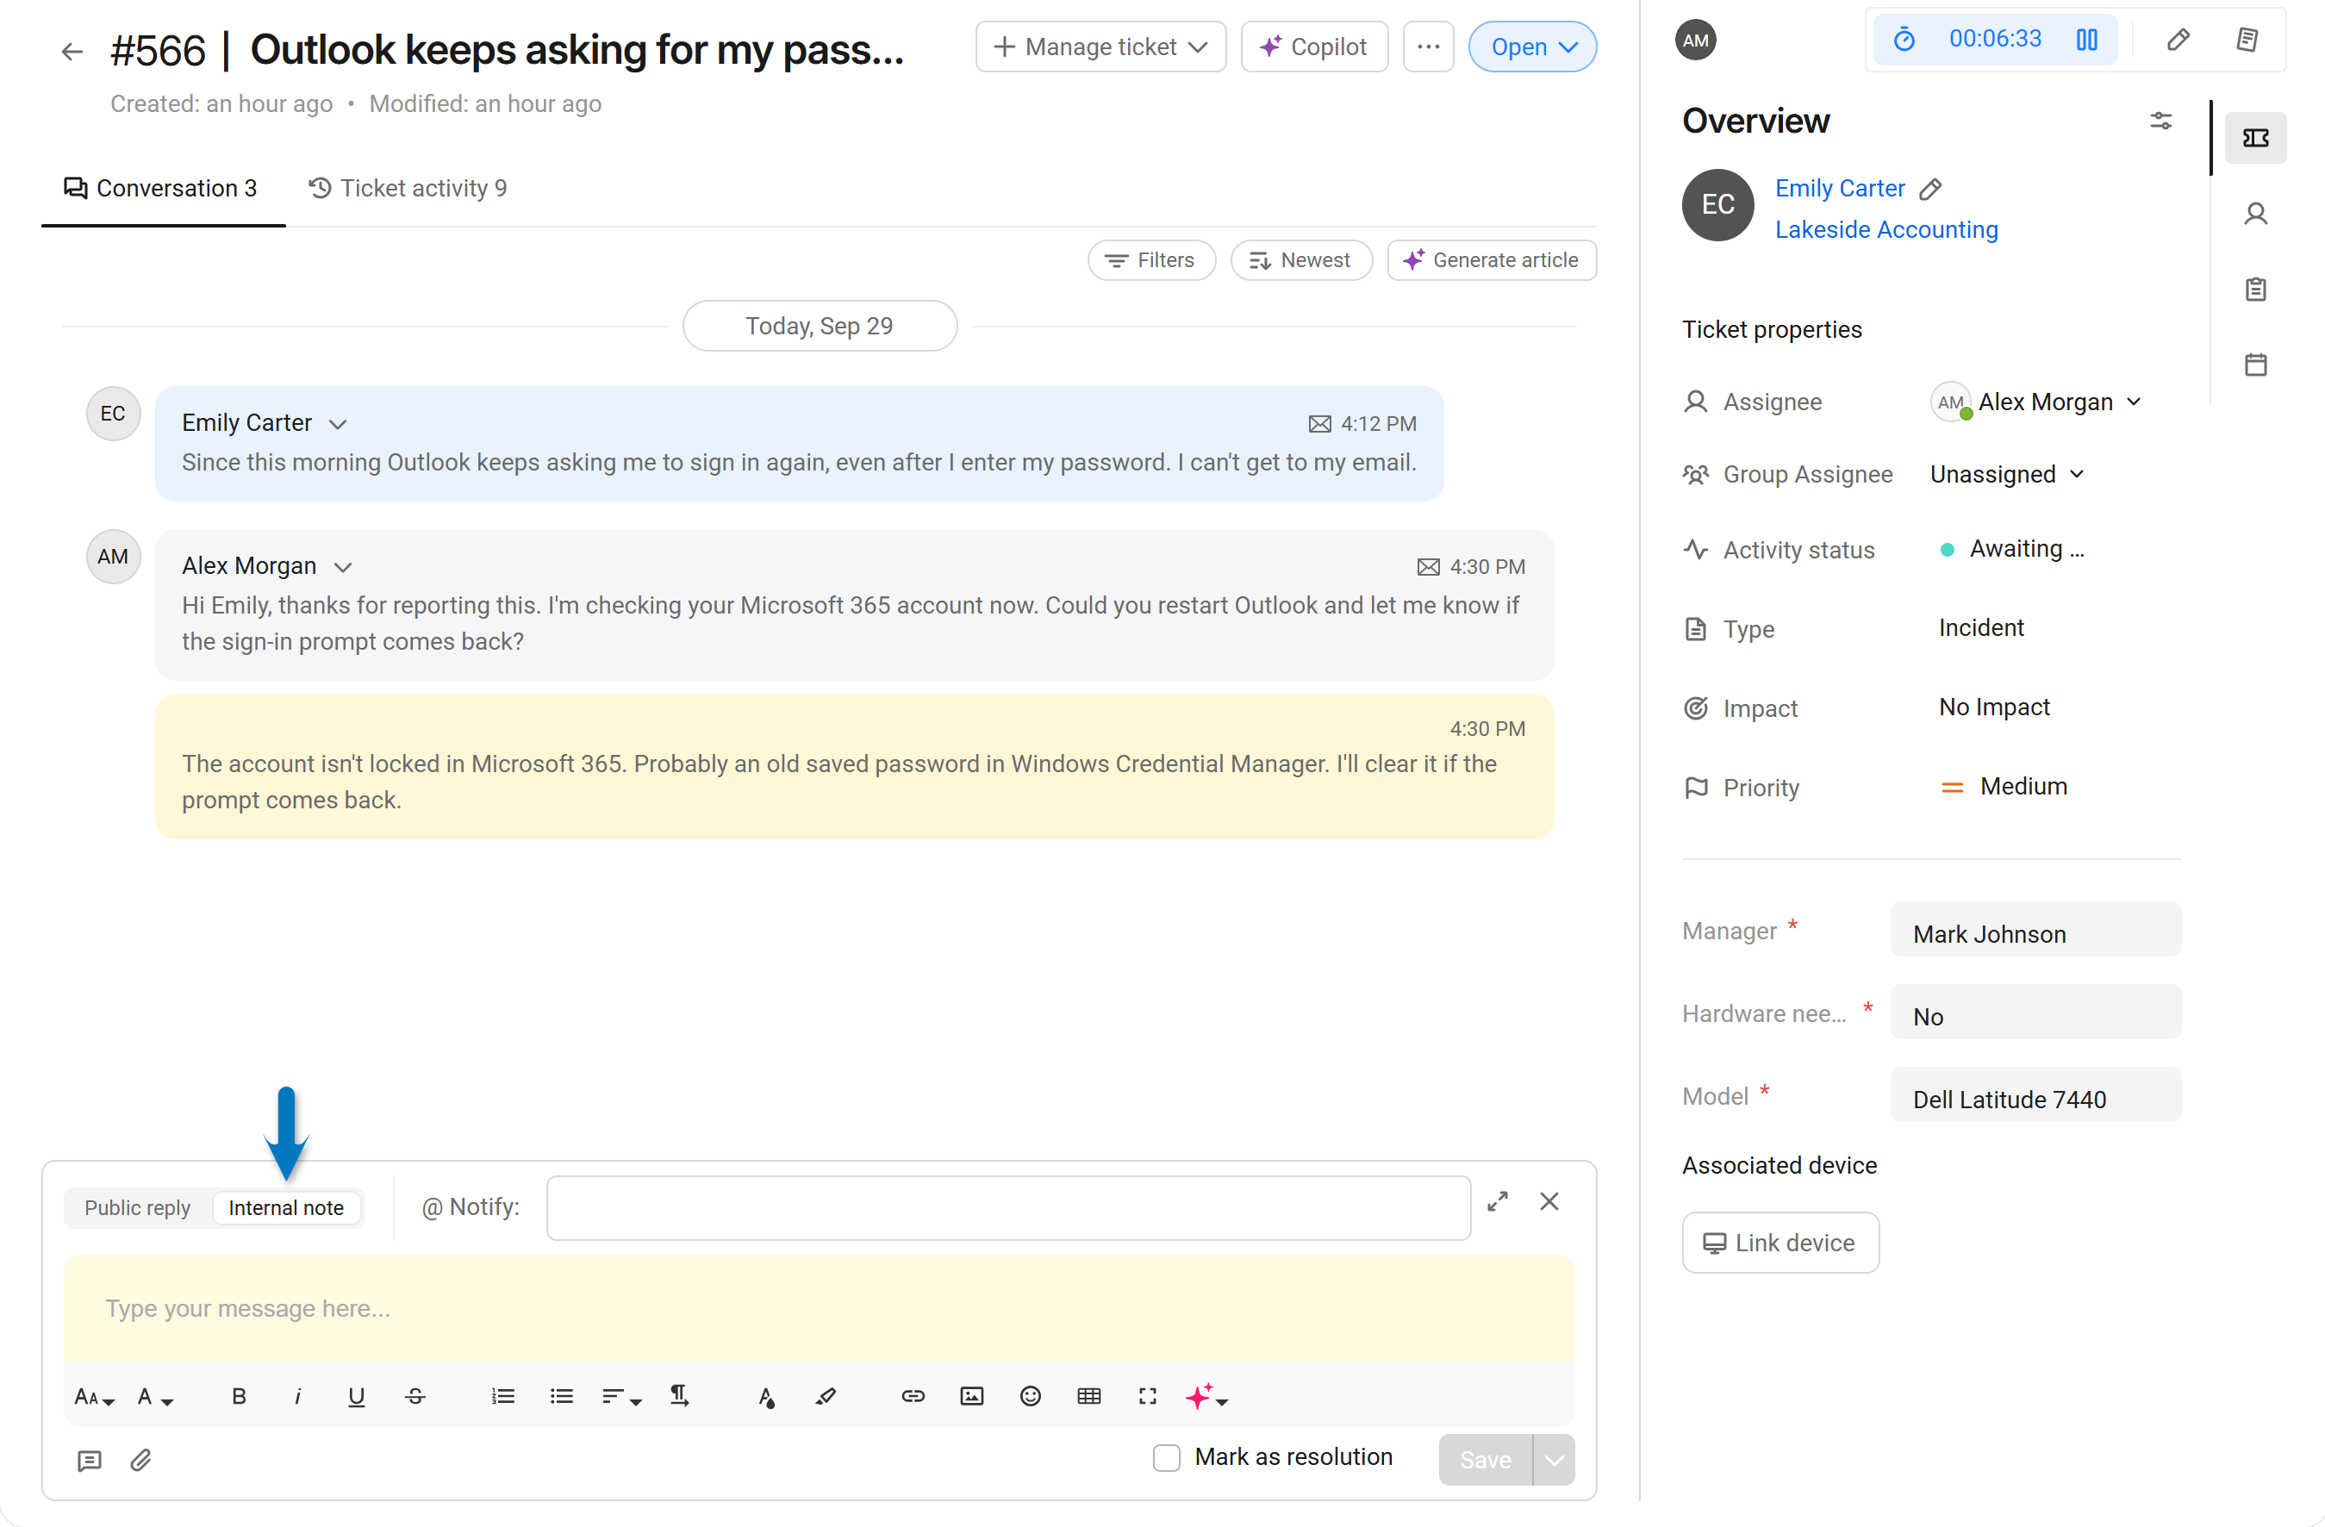
Task: Open the Manage ticket menu
Action: coord(1101,47)
